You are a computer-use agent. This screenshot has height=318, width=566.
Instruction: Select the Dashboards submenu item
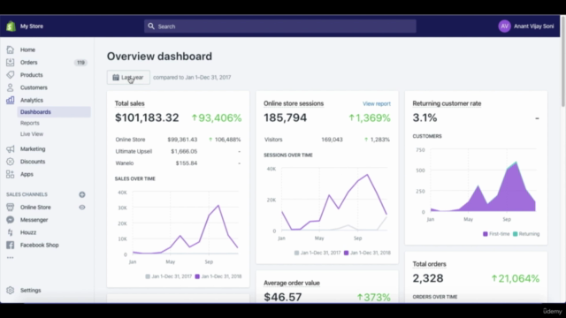pos(54,112)
